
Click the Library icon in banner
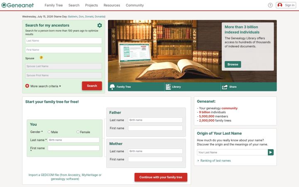click(168, 87)
